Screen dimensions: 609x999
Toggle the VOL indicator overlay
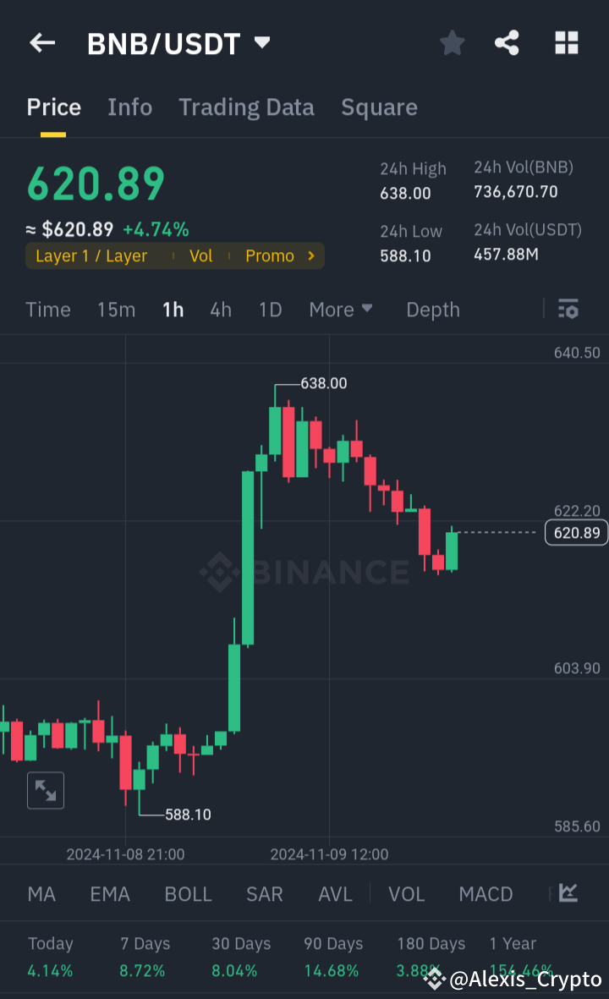[406, 894]
